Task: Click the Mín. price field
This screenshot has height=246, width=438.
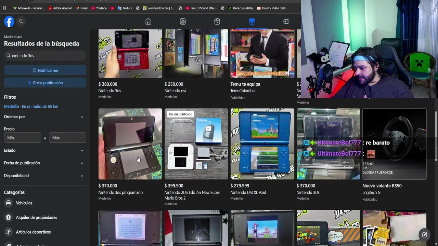Action: click(x=23, y=138)
